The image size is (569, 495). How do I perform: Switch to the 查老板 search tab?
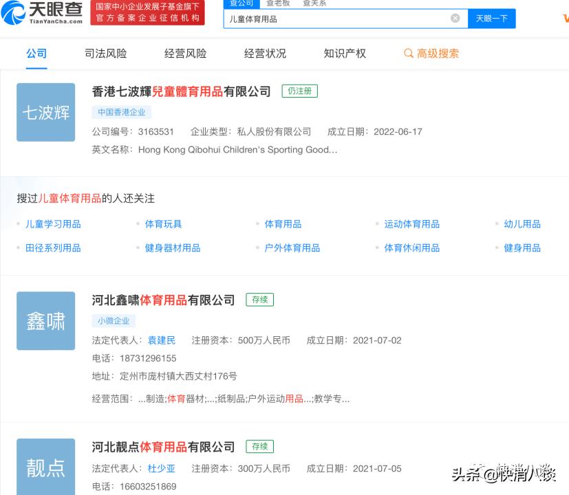tap(277, 3)
